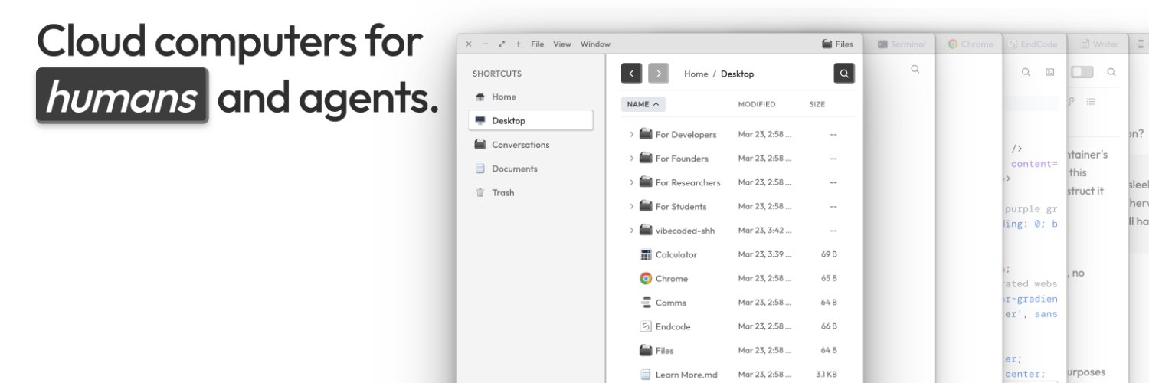
Task: Open the File menu
Action: pyautogui.click(x=538, y=44)
